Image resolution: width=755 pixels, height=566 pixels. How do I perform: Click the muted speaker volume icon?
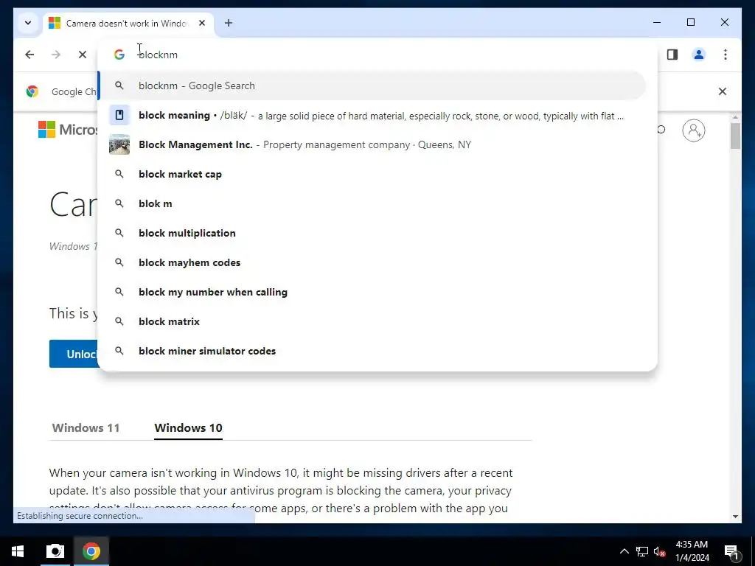[659, 551]
